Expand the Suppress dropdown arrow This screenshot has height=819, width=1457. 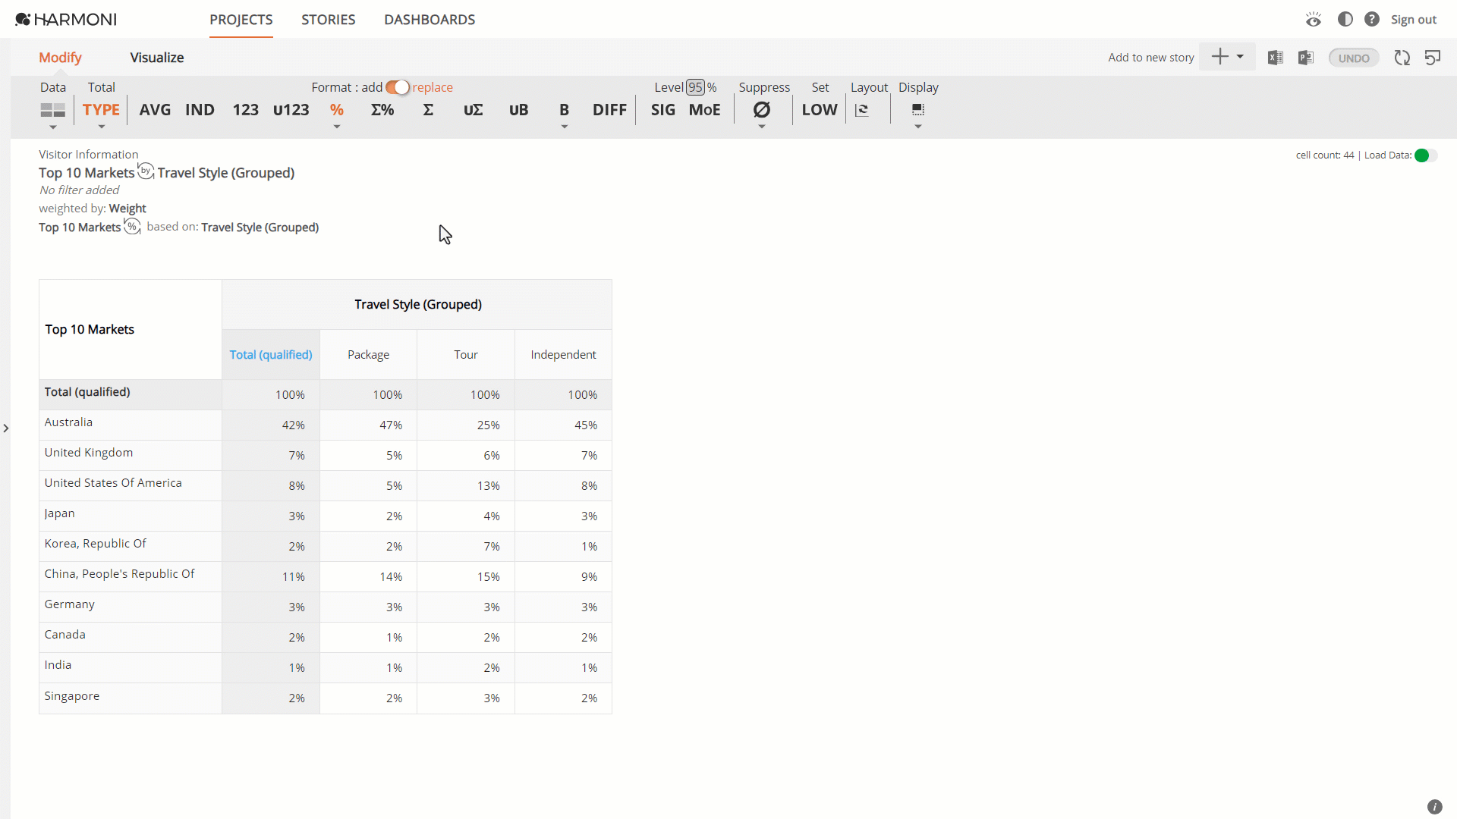click(761, 127)
